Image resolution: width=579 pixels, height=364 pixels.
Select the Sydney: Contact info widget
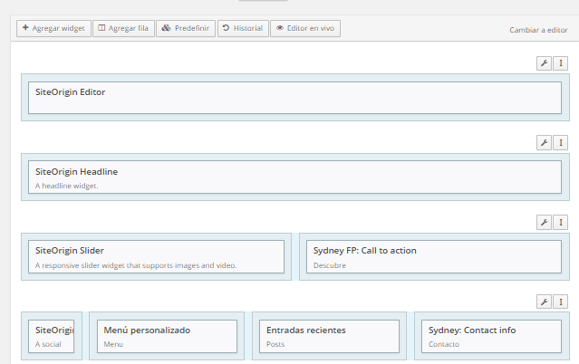(x=491, y=336)
